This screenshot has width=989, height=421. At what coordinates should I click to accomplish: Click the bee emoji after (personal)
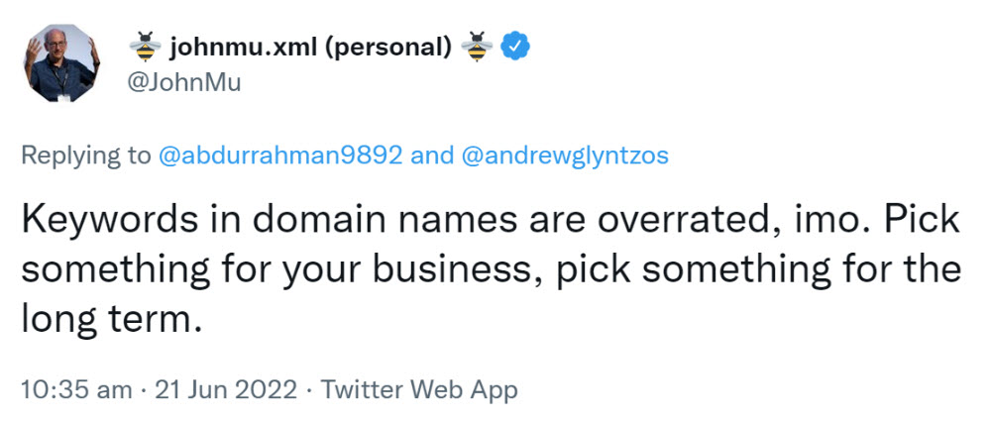[478, 45]
